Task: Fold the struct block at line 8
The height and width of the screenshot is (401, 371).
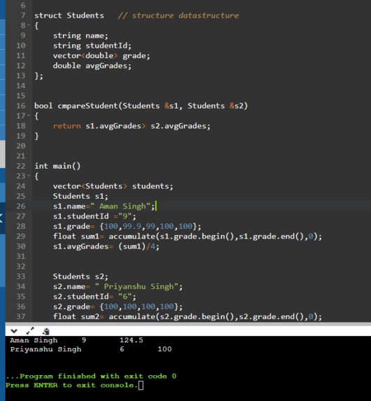Action: click(x=29, y=25)
